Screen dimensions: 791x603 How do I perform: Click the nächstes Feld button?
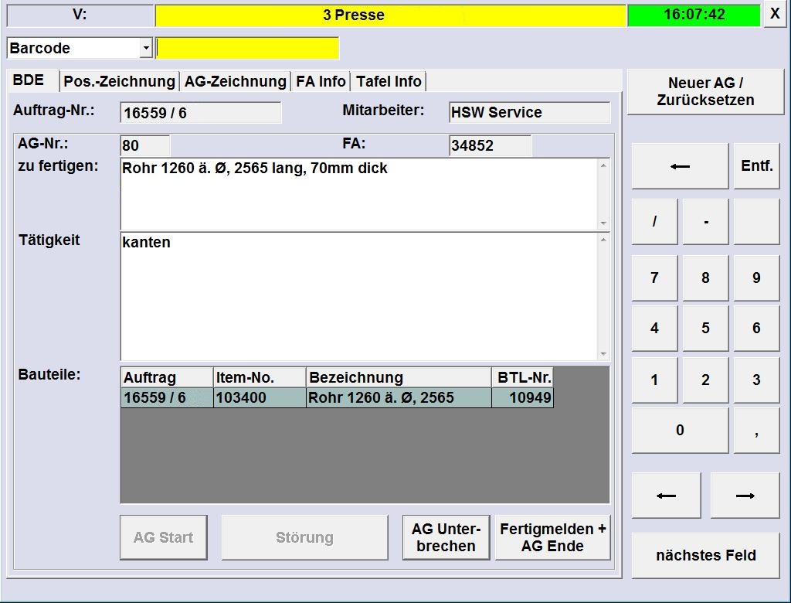pyautogui.click(x=704, y=555)
